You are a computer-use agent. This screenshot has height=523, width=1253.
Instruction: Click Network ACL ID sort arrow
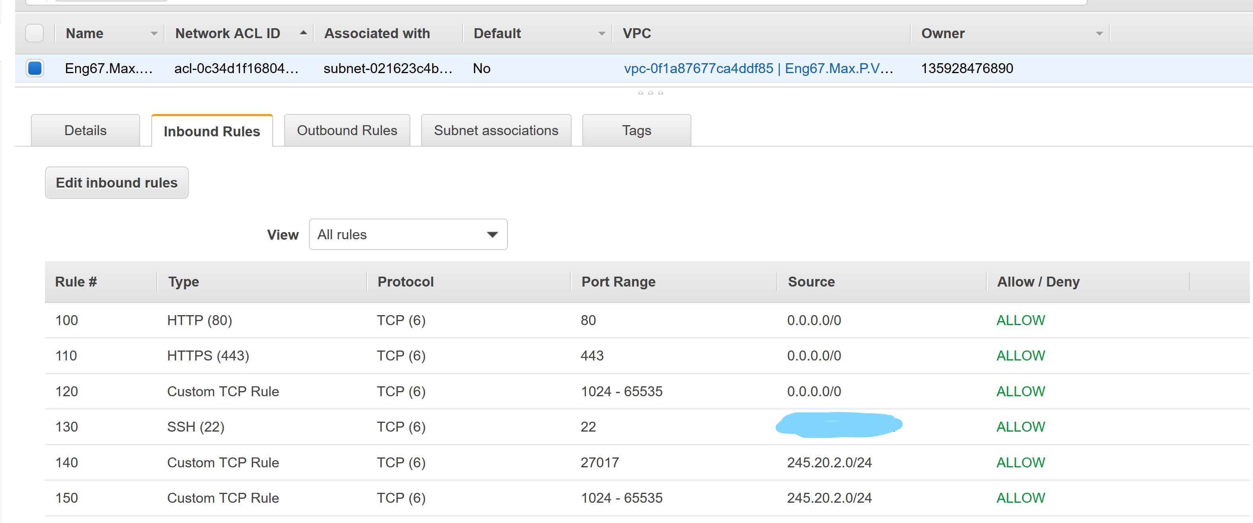[303, 33]
